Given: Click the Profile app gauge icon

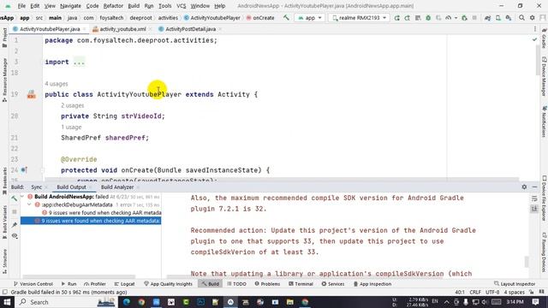Looking at the screenshot, I should pos(448,18).
